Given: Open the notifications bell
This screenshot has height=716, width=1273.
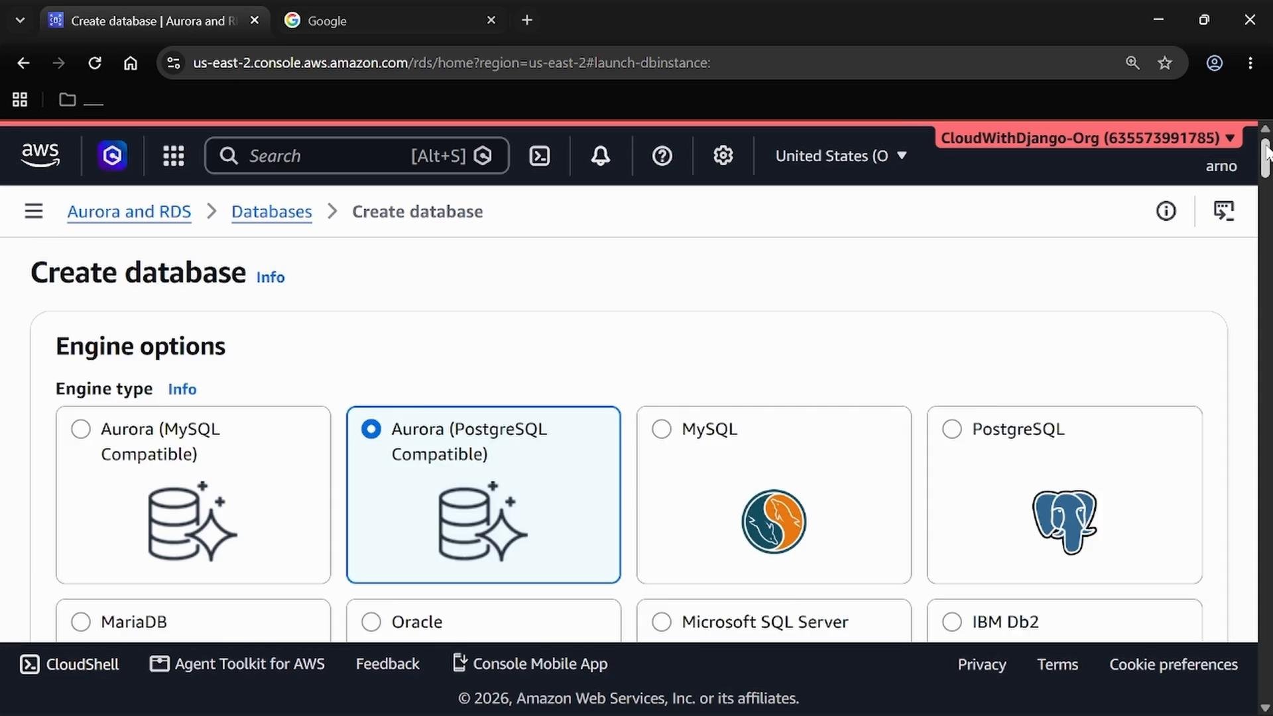Looking at the screenshot, I should pos(601,156).
